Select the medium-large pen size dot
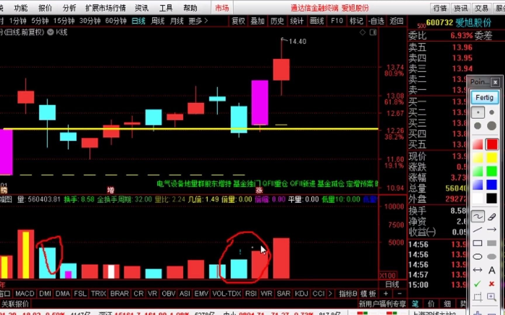 coord(478,126)
